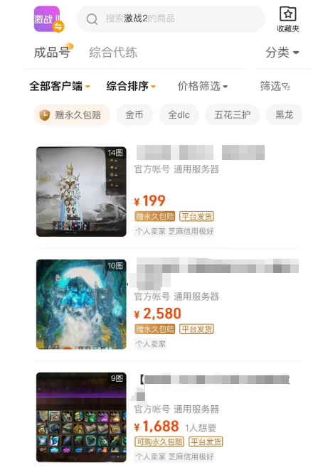The image size is (323, 472).
Task: Click the 10图 image count badge
Action: pos(115,266)
